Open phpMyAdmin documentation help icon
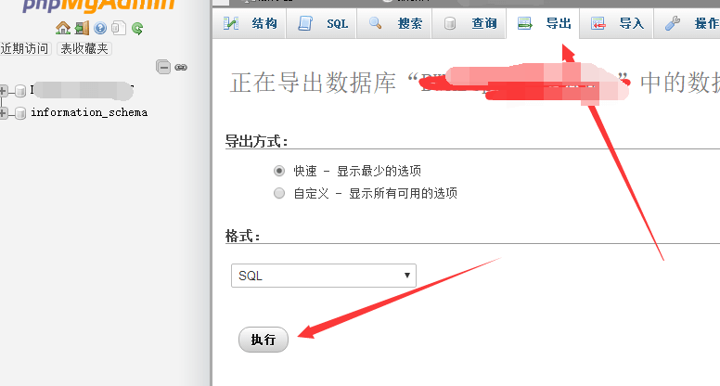This screenshot has height=386, width=720. click(100, 28)
